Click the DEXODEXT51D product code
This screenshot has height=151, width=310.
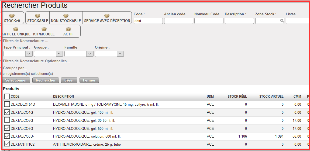tap(23, 105)
